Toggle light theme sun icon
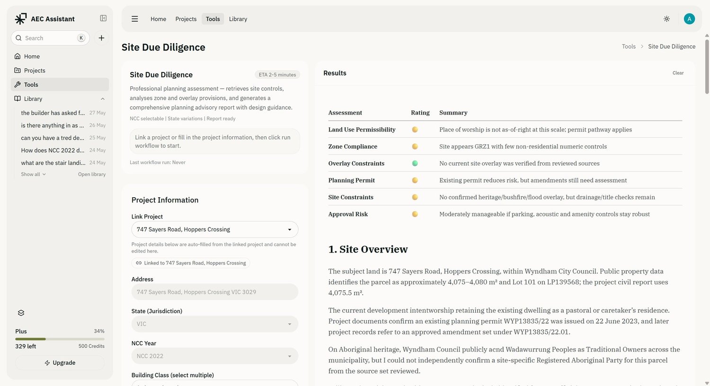This screenshot has height=386, width=710. [x=666, y=19]
